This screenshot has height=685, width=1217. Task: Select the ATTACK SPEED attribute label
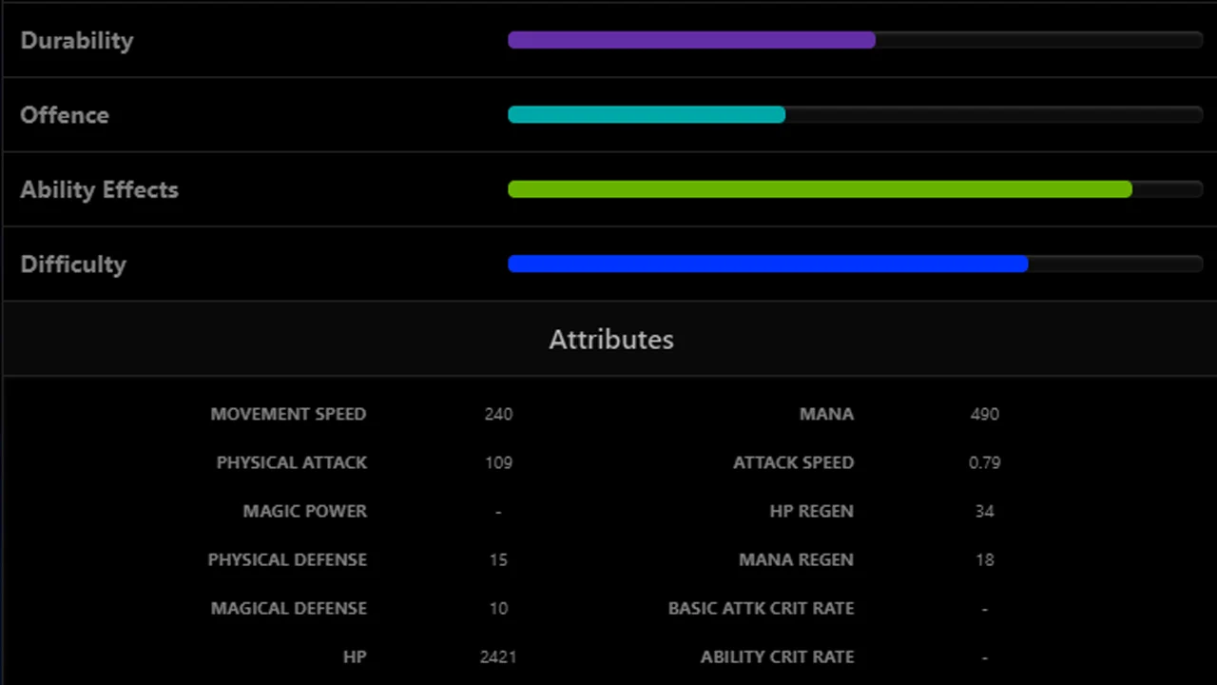point(794,462)
